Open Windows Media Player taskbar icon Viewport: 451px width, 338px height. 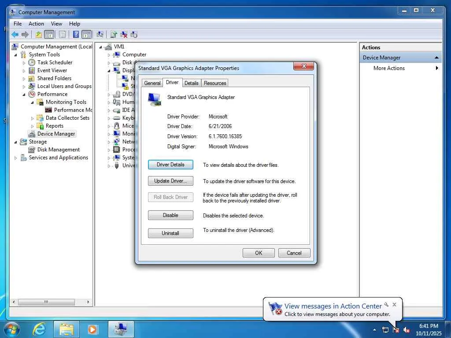92,329
